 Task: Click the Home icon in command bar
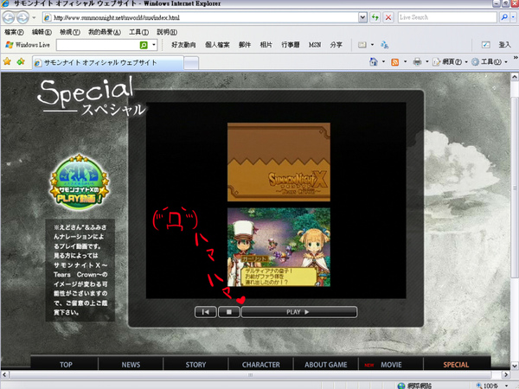pyautogui.click(x=374, y=61)
